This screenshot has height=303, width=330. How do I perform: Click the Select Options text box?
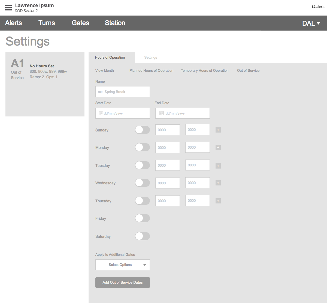[x=117, y=265]
